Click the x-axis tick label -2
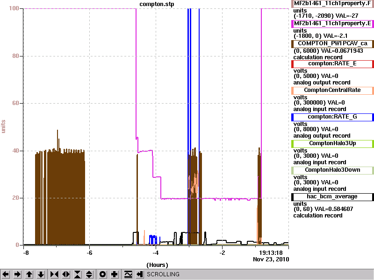374x280 pixels. click(x=222, y=253)
